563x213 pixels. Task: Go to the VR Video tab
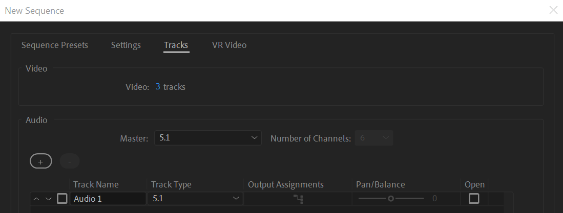[229, 45]
